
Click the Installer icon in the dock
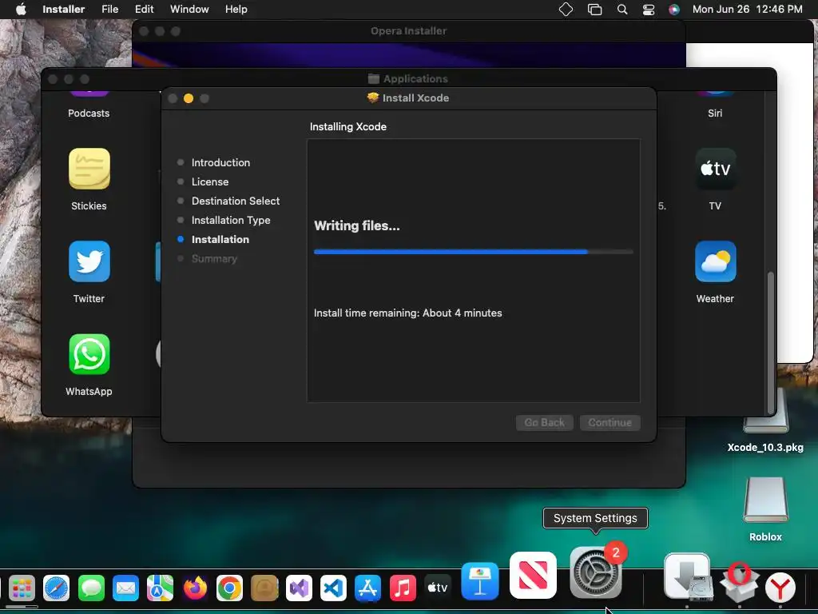(x=688, y=577)
